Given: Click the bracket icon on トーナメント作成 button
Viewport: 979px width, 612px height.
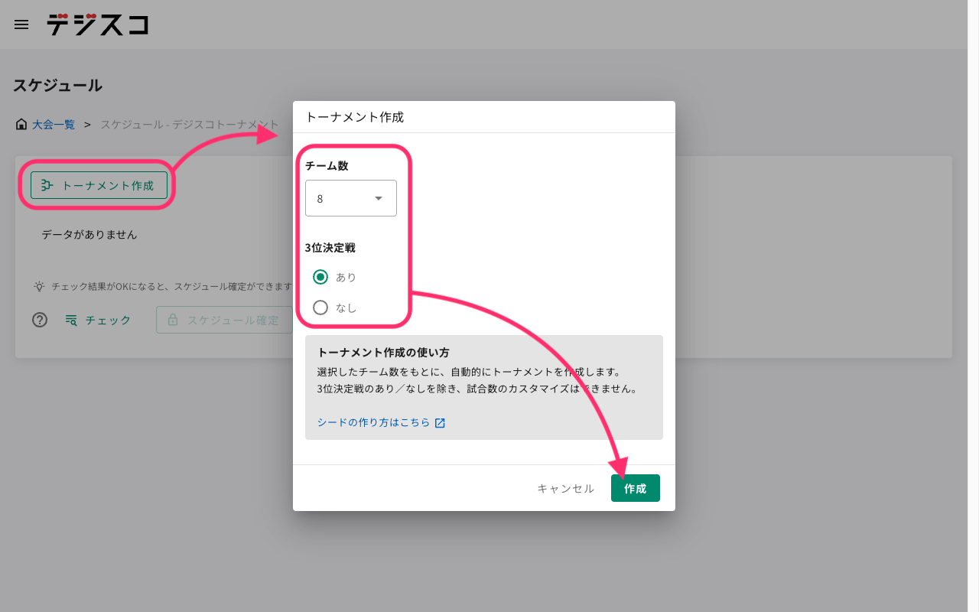Looking at the screenshot, I should click(47, 185).
